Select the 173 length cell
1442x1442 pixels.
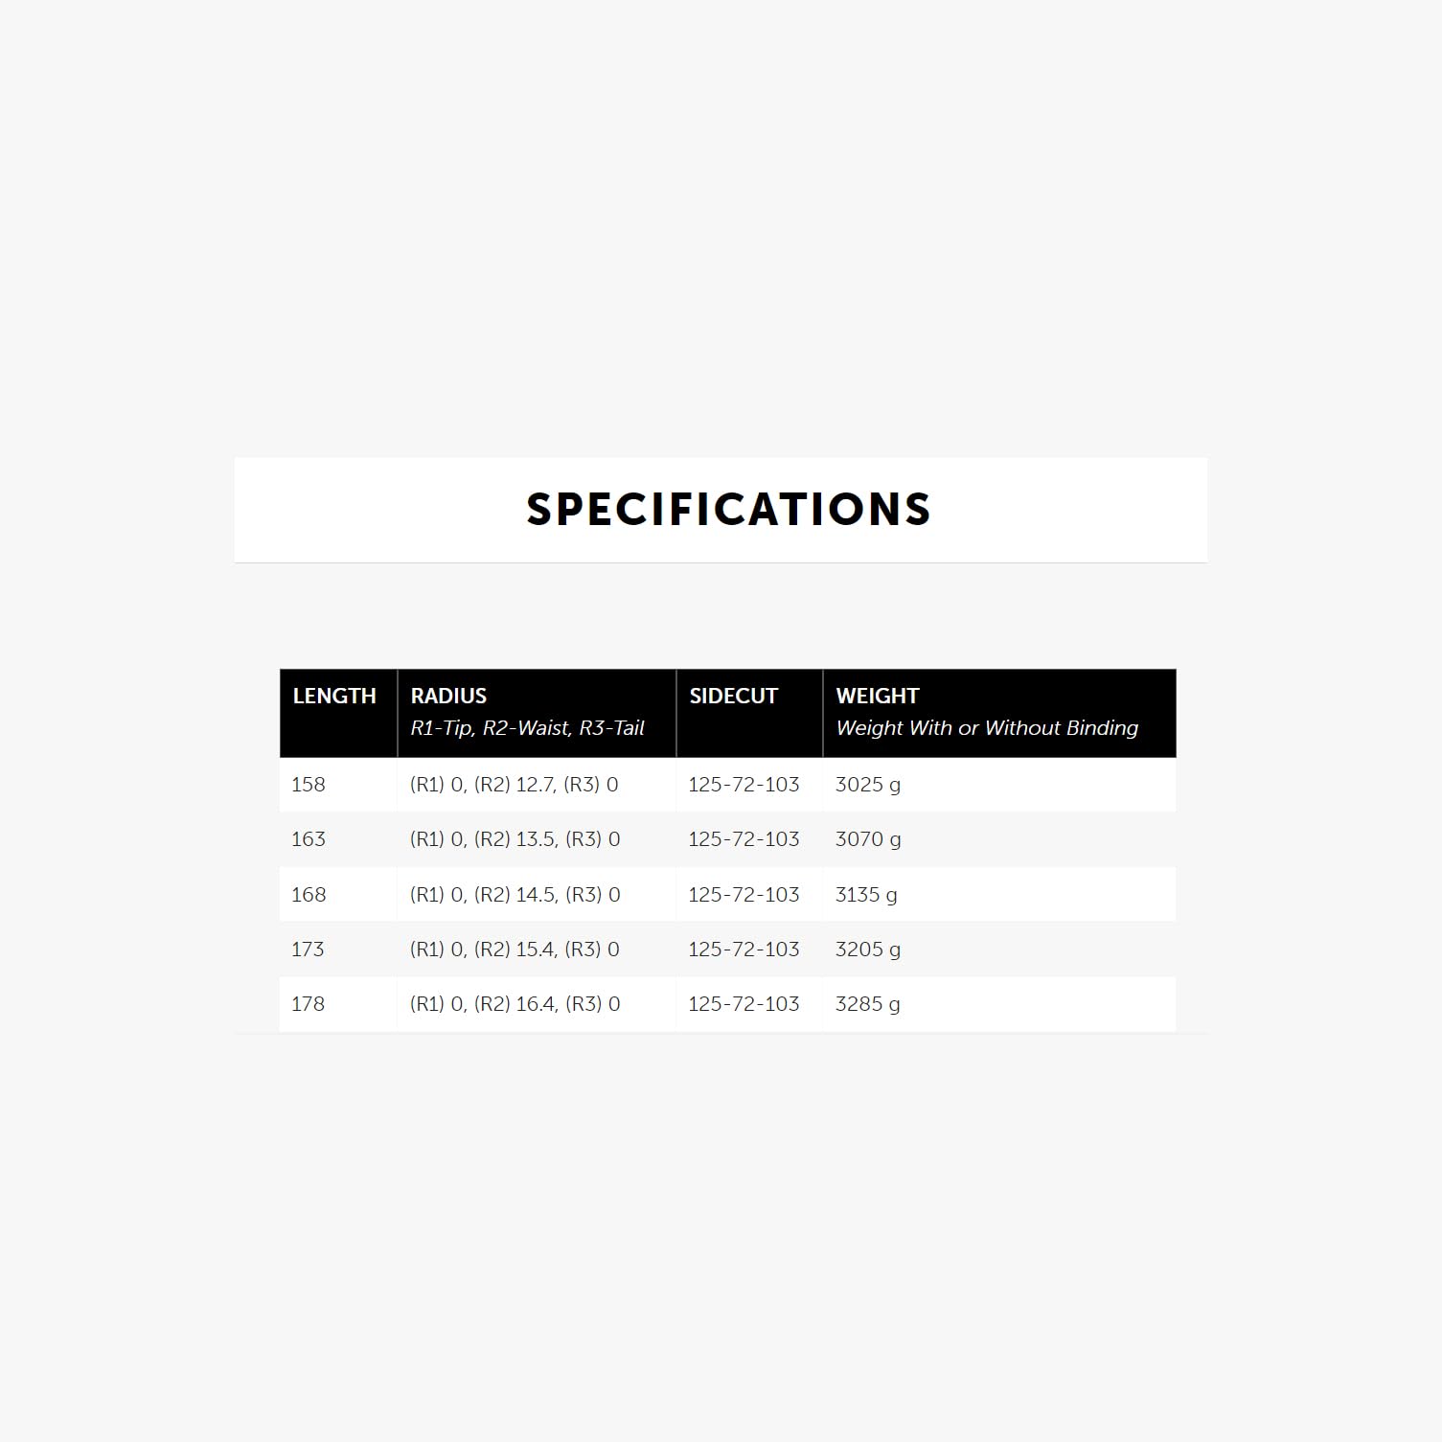309,950
